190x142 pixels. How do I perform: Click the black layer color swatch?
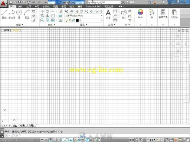(77, 20)
